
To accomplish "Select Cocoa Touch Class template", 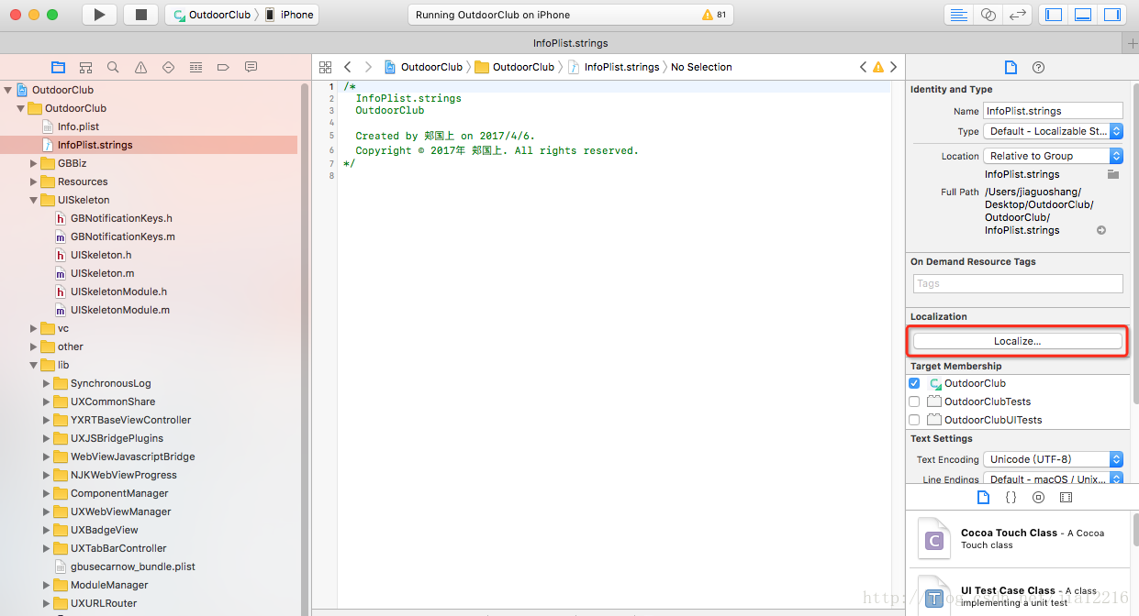I will pos(1017,539).
